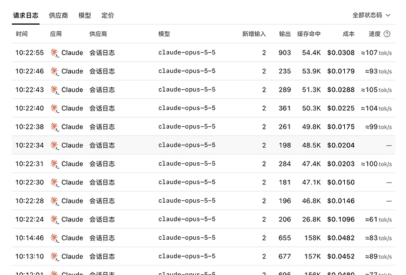
Task: Click the 输出 column header
Action: 285,34
